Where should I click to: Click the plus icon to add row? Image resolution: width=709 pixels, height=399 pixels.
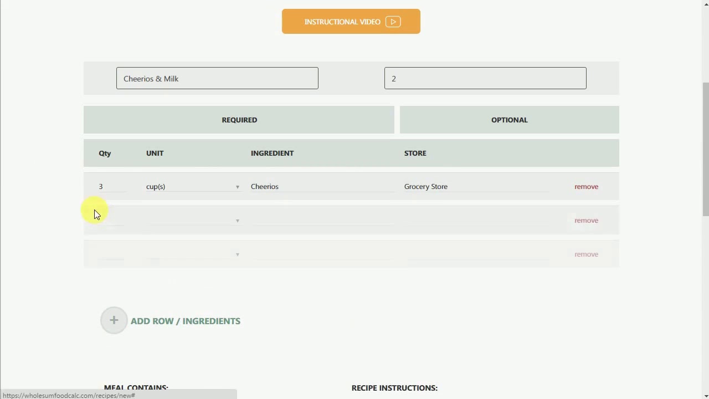[114, 320]
